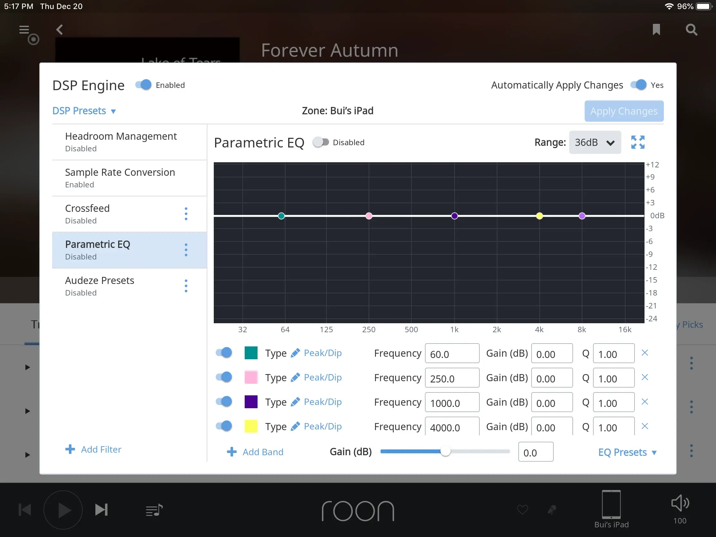Click Add Filter
The width and height of the screenshot is (716, 537).
pos(93,449)
